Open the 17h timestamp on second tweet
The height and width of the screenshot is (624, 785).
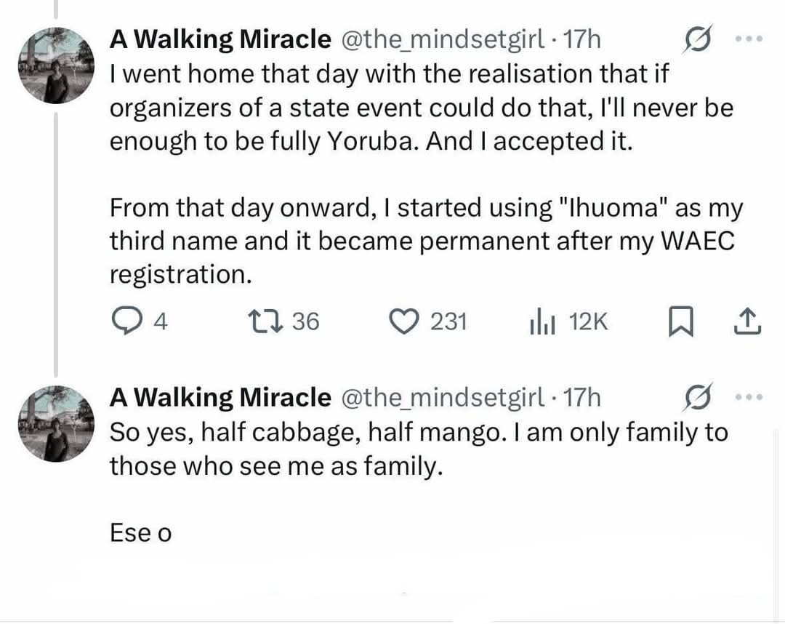point(582,397)
